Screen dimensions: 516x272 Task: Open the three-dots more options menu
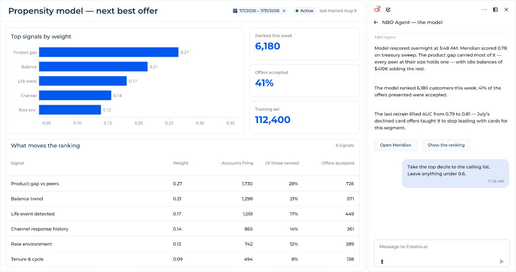pos(484,9)
